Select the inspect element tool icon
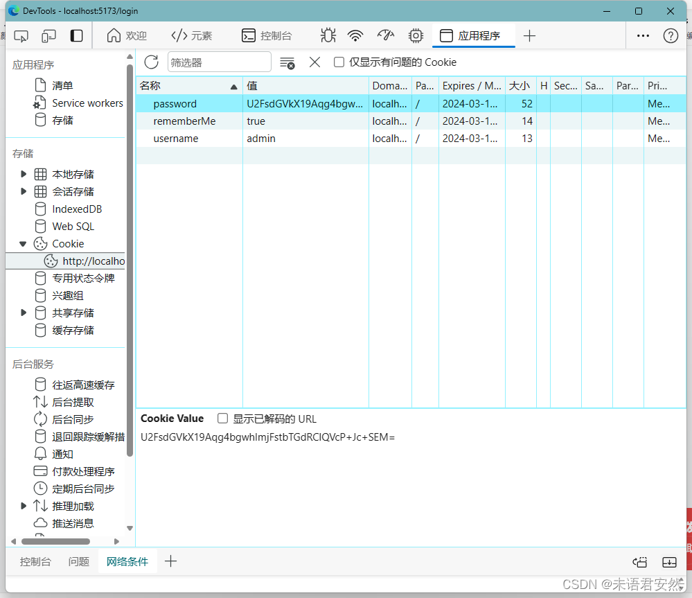692x598 pixels. (21, 36)
